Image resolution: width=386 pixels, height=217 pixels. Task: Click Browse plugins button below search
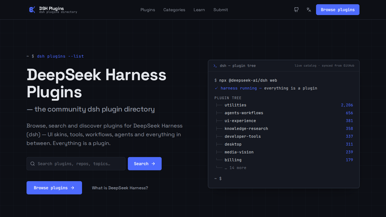click(x=54, y=188)
